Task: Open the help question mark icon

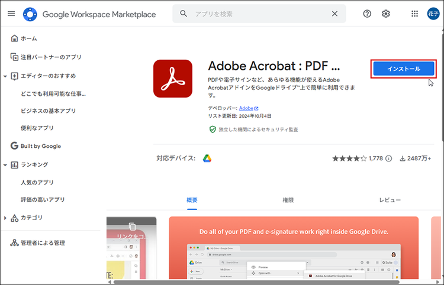Action: [367, 14]
